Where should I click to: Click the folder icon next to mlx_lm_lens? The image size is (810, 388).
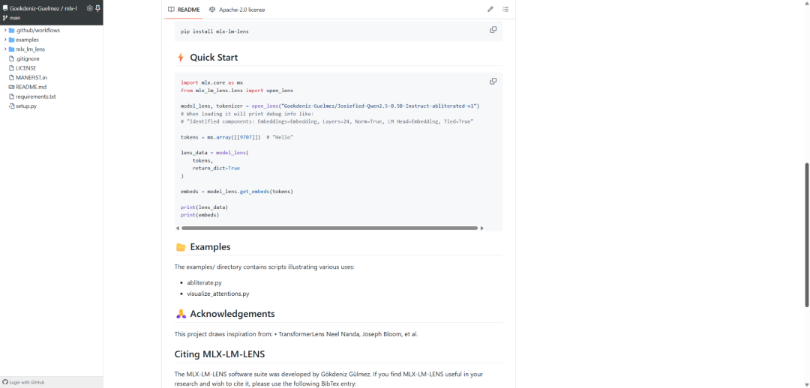[x=11, y=49]
